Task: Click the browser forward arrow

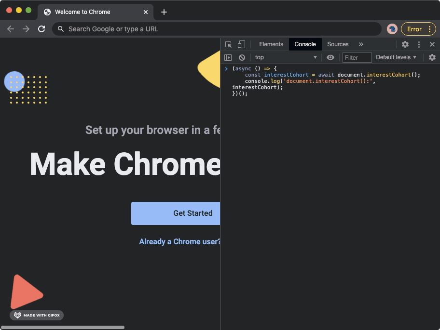Action: 26,29
